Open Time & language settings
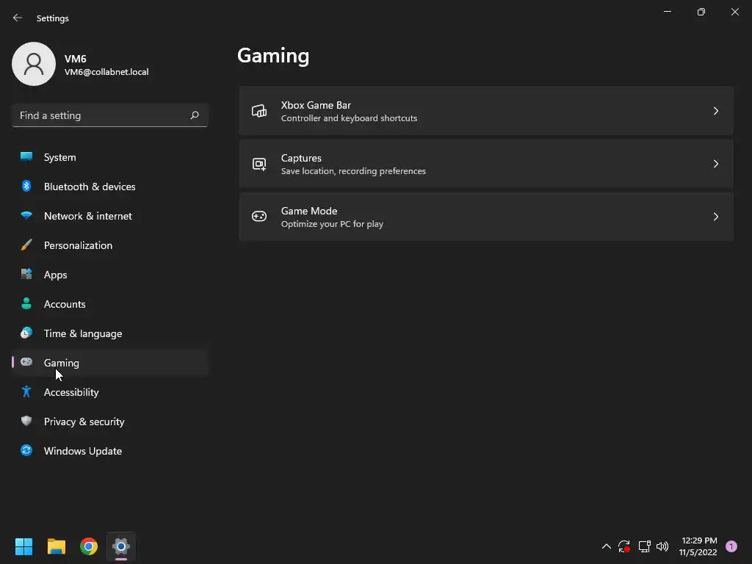Viewport: 752px width, 564px height. coord(110,333)
